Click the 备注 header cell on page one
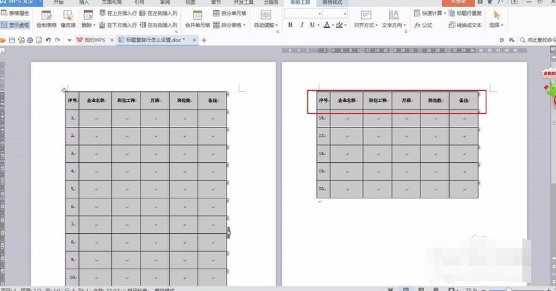Image resolution: width=556 pixels, height=291 pixels. [x=213, y=100]
